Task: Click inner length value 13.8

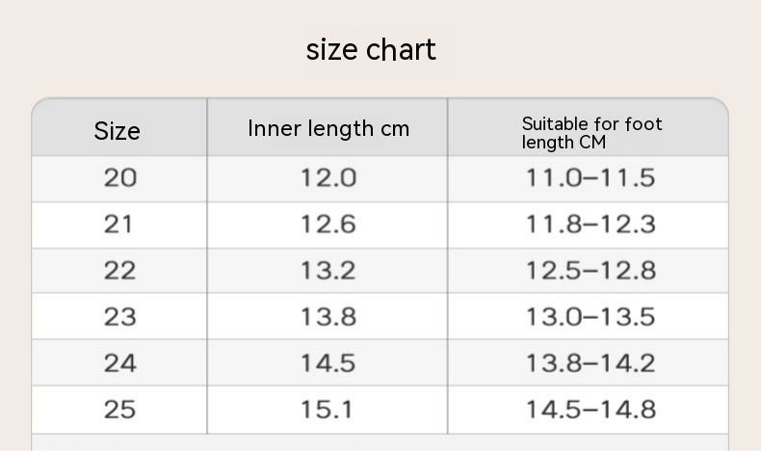Action: (328, 317)
